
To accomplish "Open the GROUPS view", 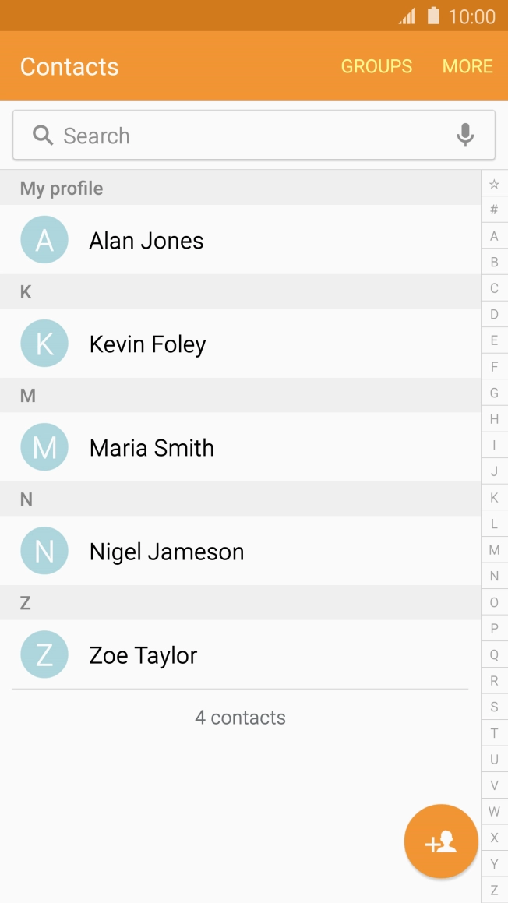I will pos(376,66).
